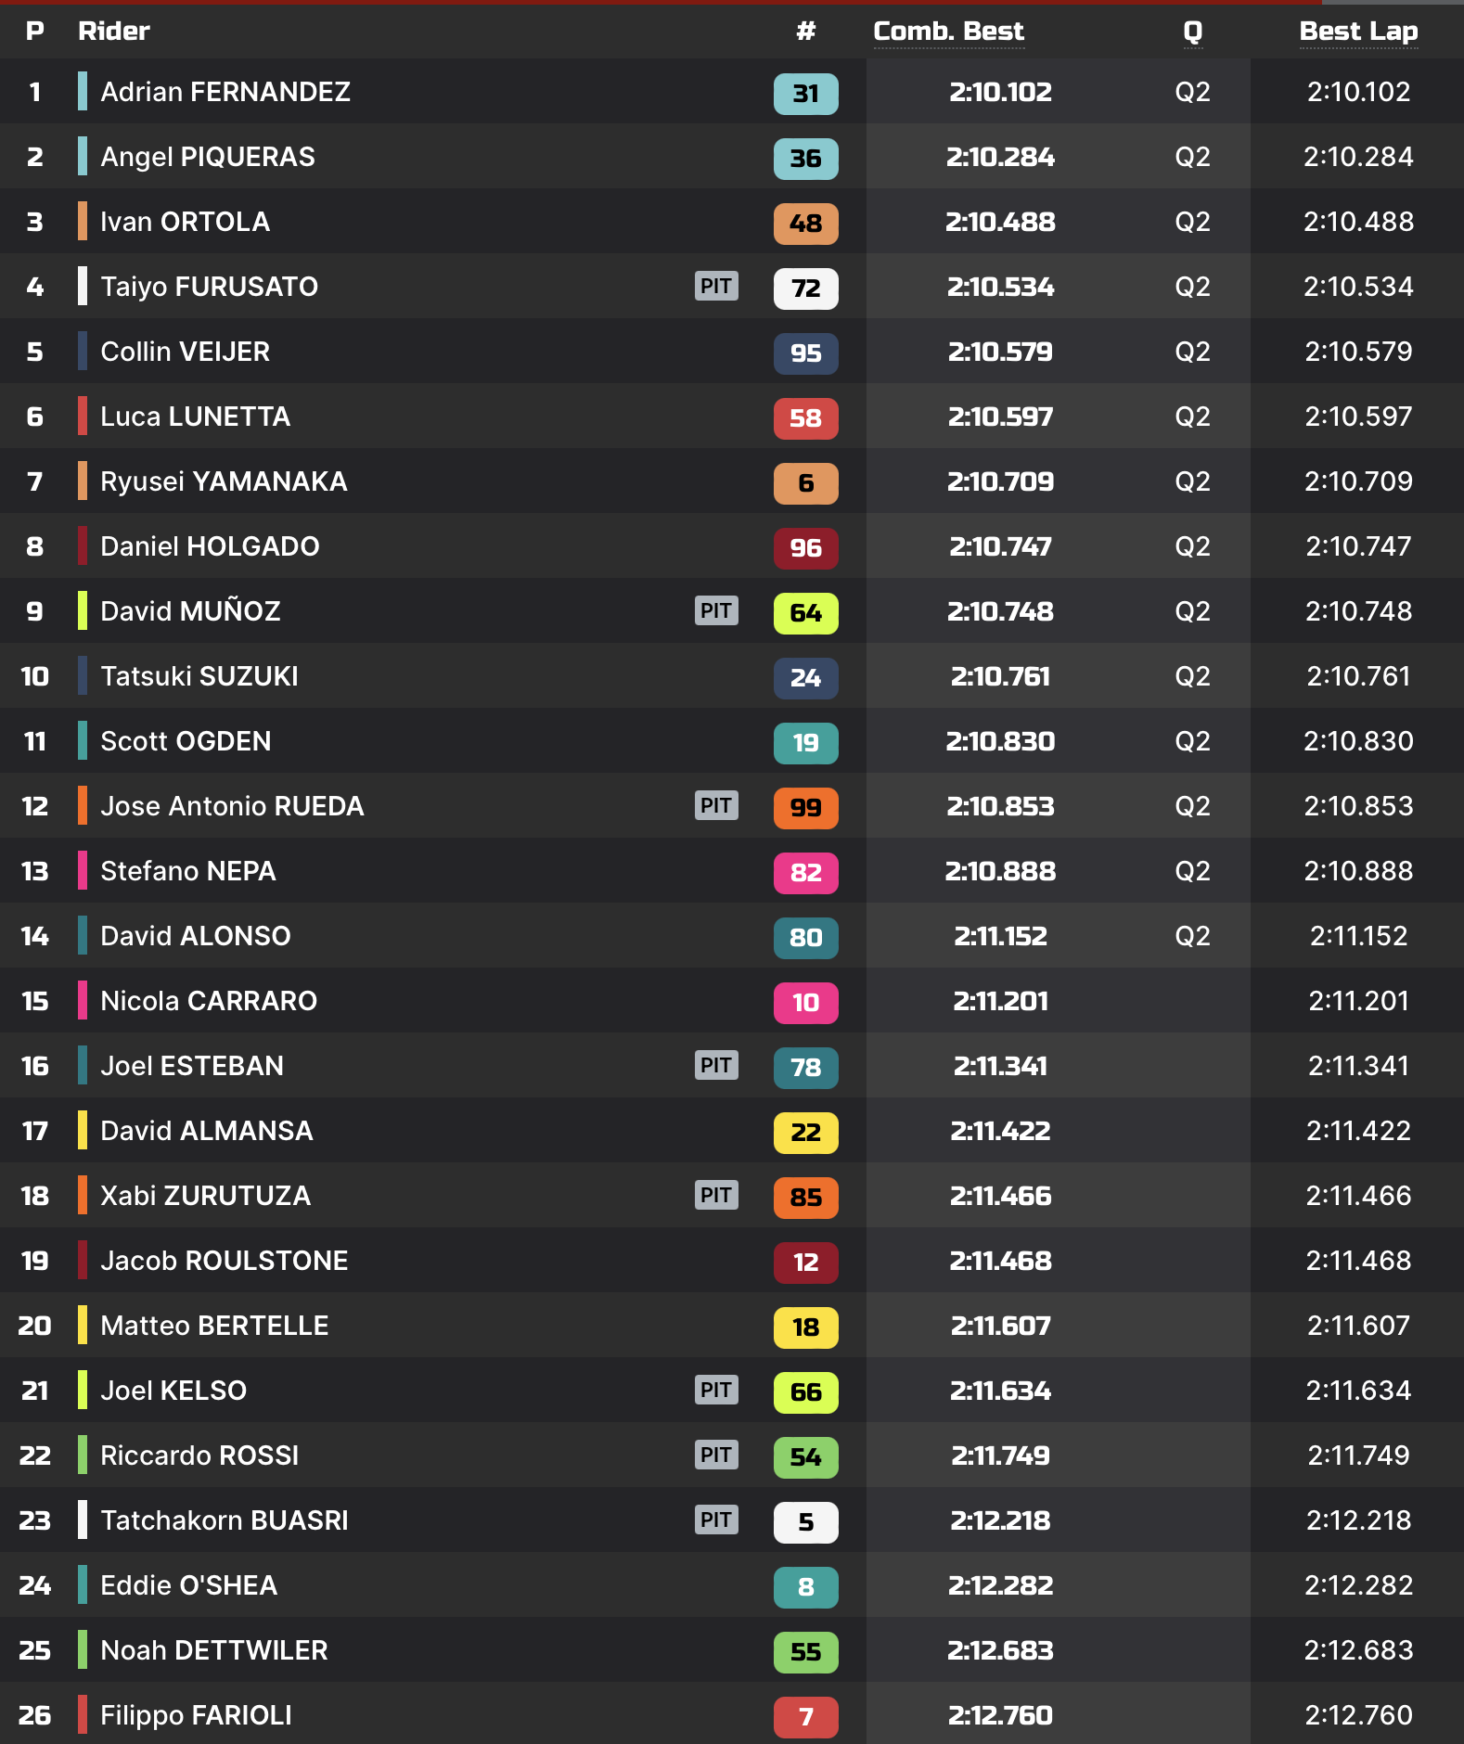This screenshot has height=1744, width=1464.
Task: Click the Q2 status for Scott OGDEN
Action: tap(1192, 741)
